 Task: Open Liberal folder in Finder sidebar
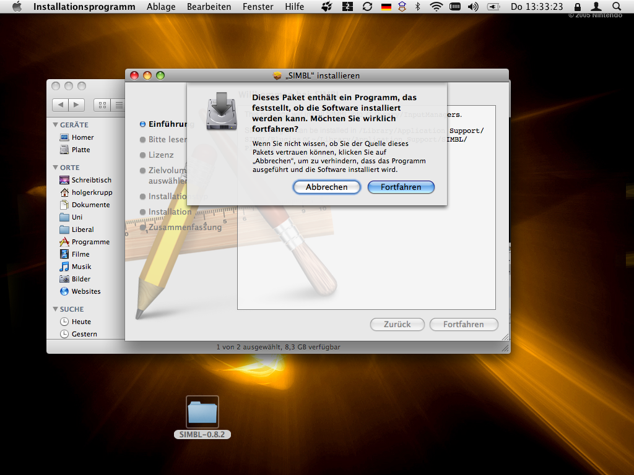pos(77,229)
